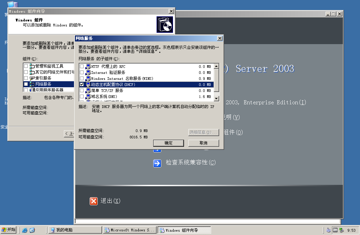Viewport: 360px width, 235px height.
Task: Check 索引服务 checkbox in component wizard
Action: coord(26,78)
